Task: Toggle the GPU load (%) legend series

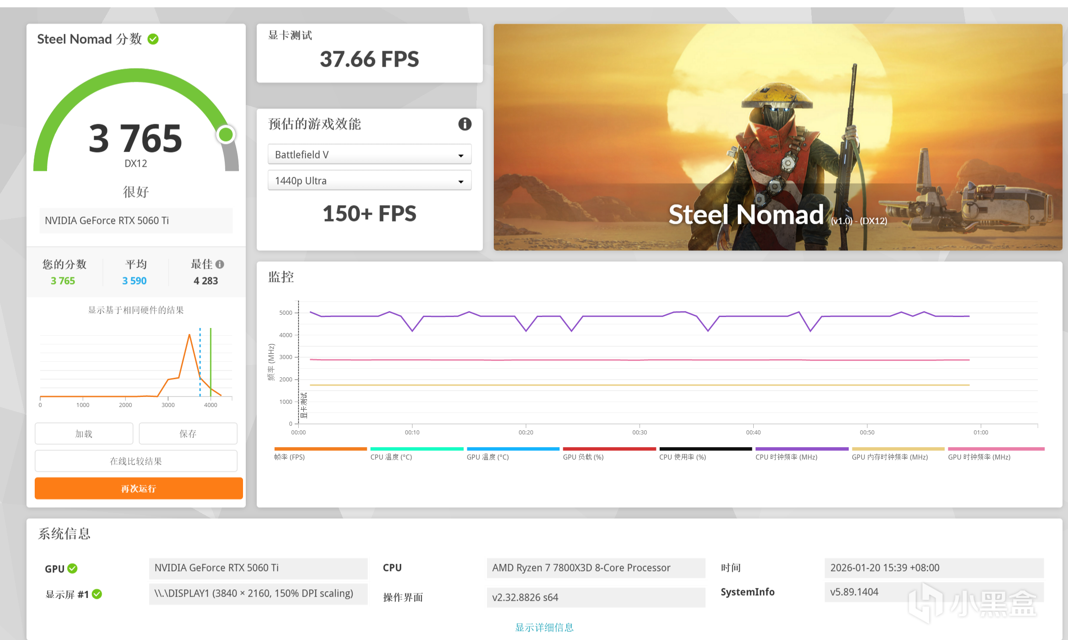Action: coord(583,457)
